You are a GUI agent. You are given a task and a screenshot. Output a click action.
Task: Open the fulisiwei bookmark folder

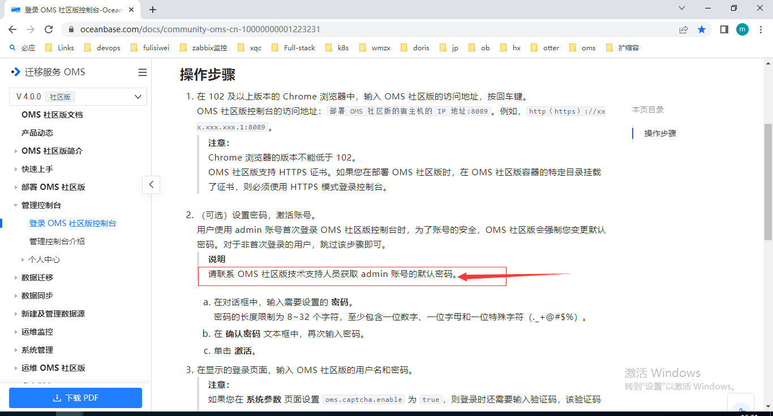[150, 47]
